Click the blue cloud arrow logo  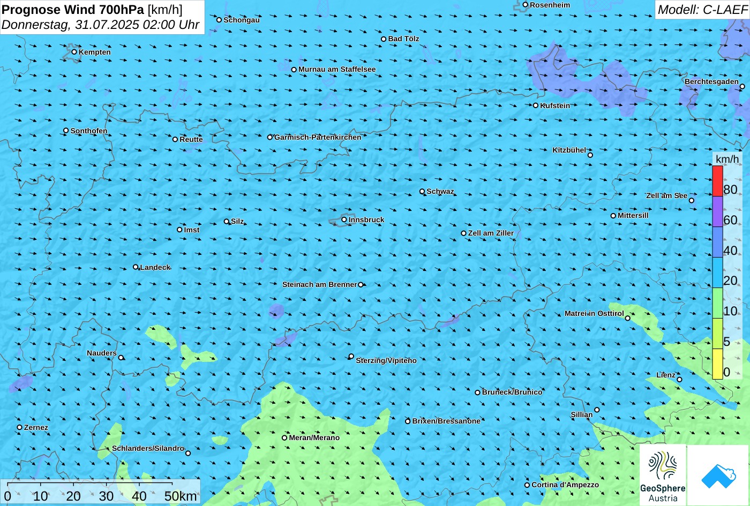(x=719, y=475)
